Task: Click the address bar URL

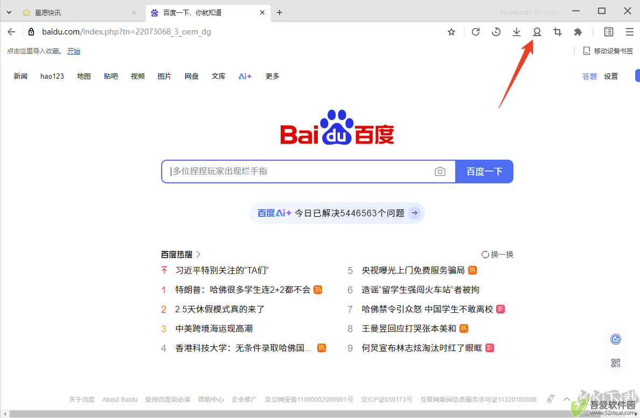Action: click(x=127, y=32)
